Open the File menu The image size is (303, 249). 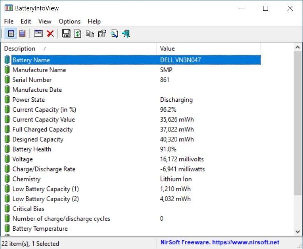pyautogui.click(x=9, y=21)
